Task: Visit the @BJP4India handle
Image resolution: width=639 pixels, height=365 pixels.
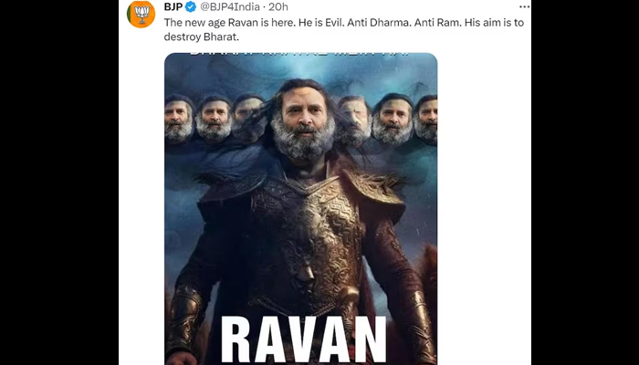Action: (233, 7)
